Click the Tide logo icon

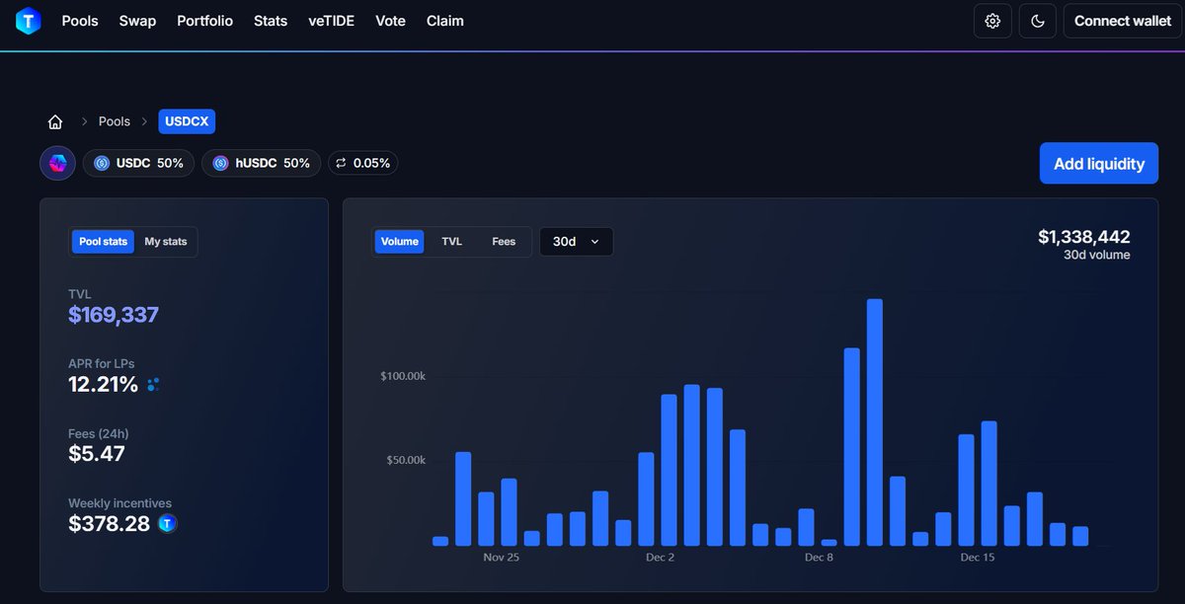(28, 21)
